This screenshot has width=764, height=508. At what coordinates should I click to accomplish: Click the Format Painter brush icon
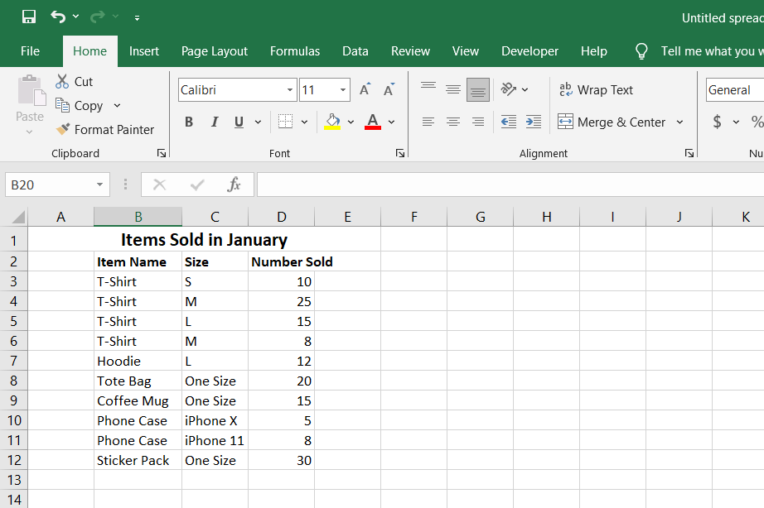(x=63, y=129)
